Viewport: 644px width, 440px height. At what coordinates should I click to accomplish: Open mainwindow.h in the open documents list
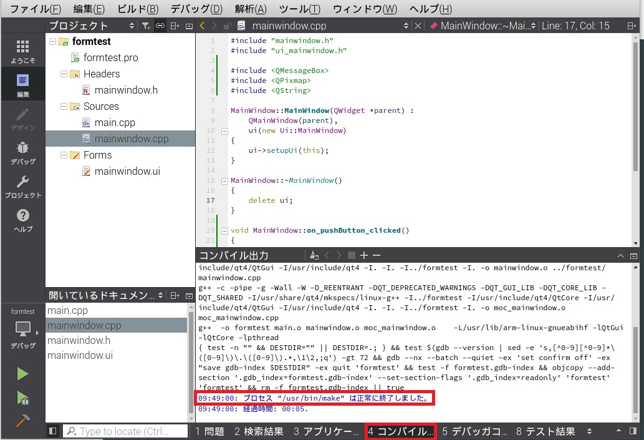tap(79, 341)
